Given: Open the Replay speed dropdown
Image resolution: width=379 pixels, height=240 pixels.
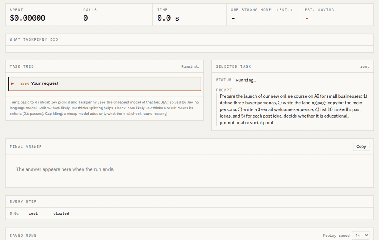Looking at the screenshot, I should point(360,235).
